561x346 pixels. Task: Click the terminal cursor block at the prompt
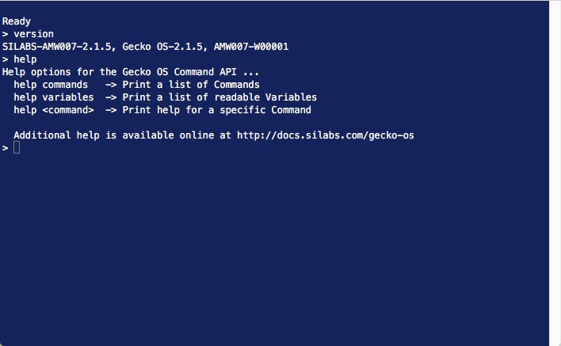[17, 148]
